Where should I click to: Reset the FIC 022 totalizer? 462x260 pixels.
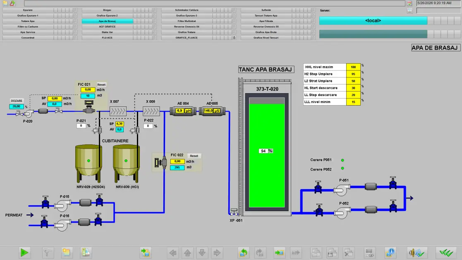[x=194, y=156]
